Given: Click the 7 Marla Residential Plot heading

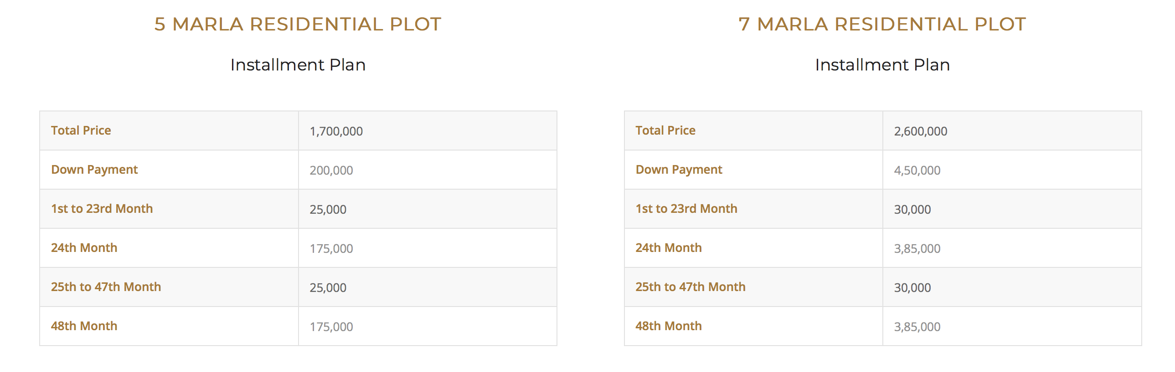Looking at the screenshot, I should point(882,24).
